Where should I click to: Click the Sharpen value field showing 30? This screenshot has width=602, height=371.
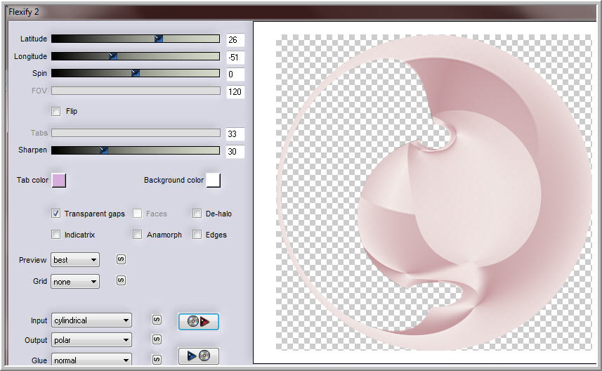coord(235,151)
